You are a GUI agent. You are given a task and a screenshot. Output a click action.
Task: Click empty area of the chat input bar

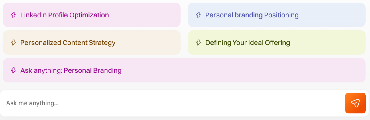[x=200, y=103]
